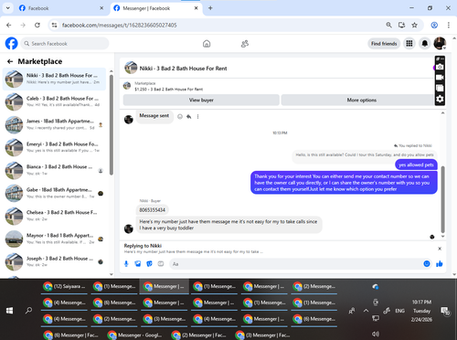Open the GIF picker icon
This screenshot has width=457, height=340.
(161, 264)
